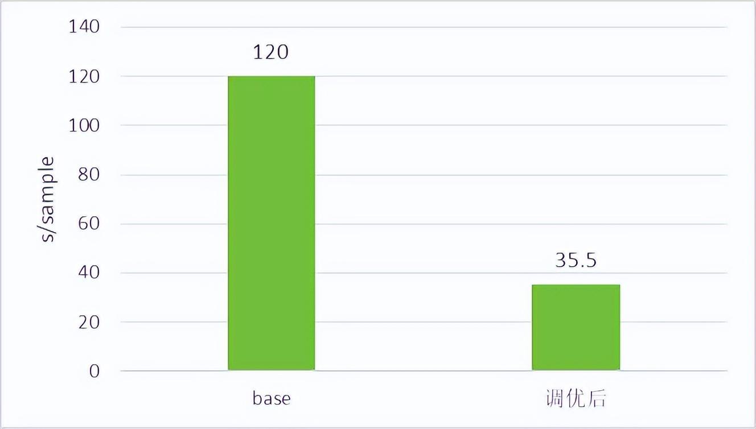
Task: Select the 120 y-axis tick label
Action: 84,76
